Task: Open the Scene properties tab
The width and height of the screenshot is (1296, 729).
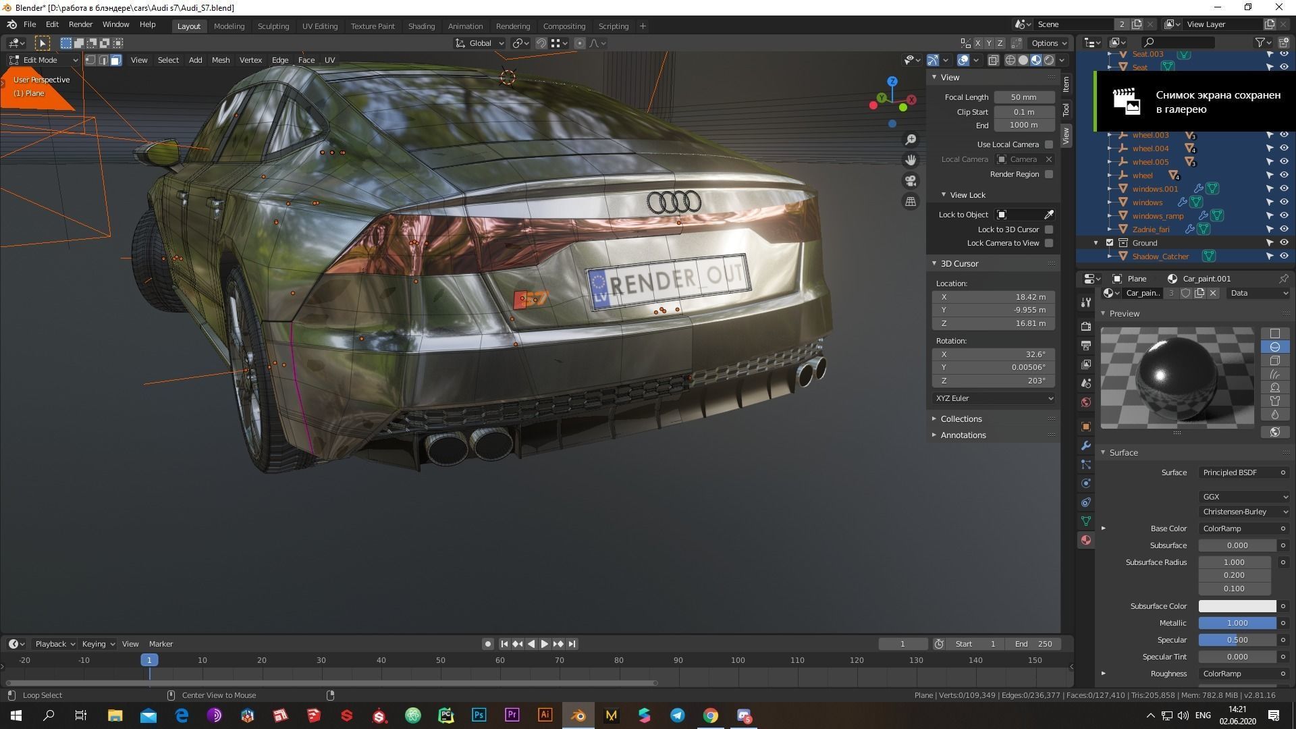Action: point(1085,383)
